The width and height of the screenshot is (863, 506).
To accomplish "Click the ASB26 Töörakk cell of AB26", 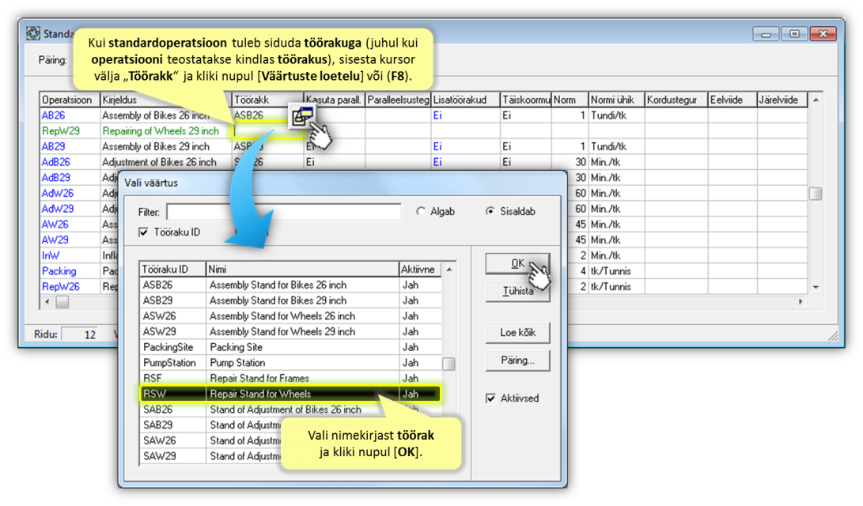I will (x=268, y=115).
